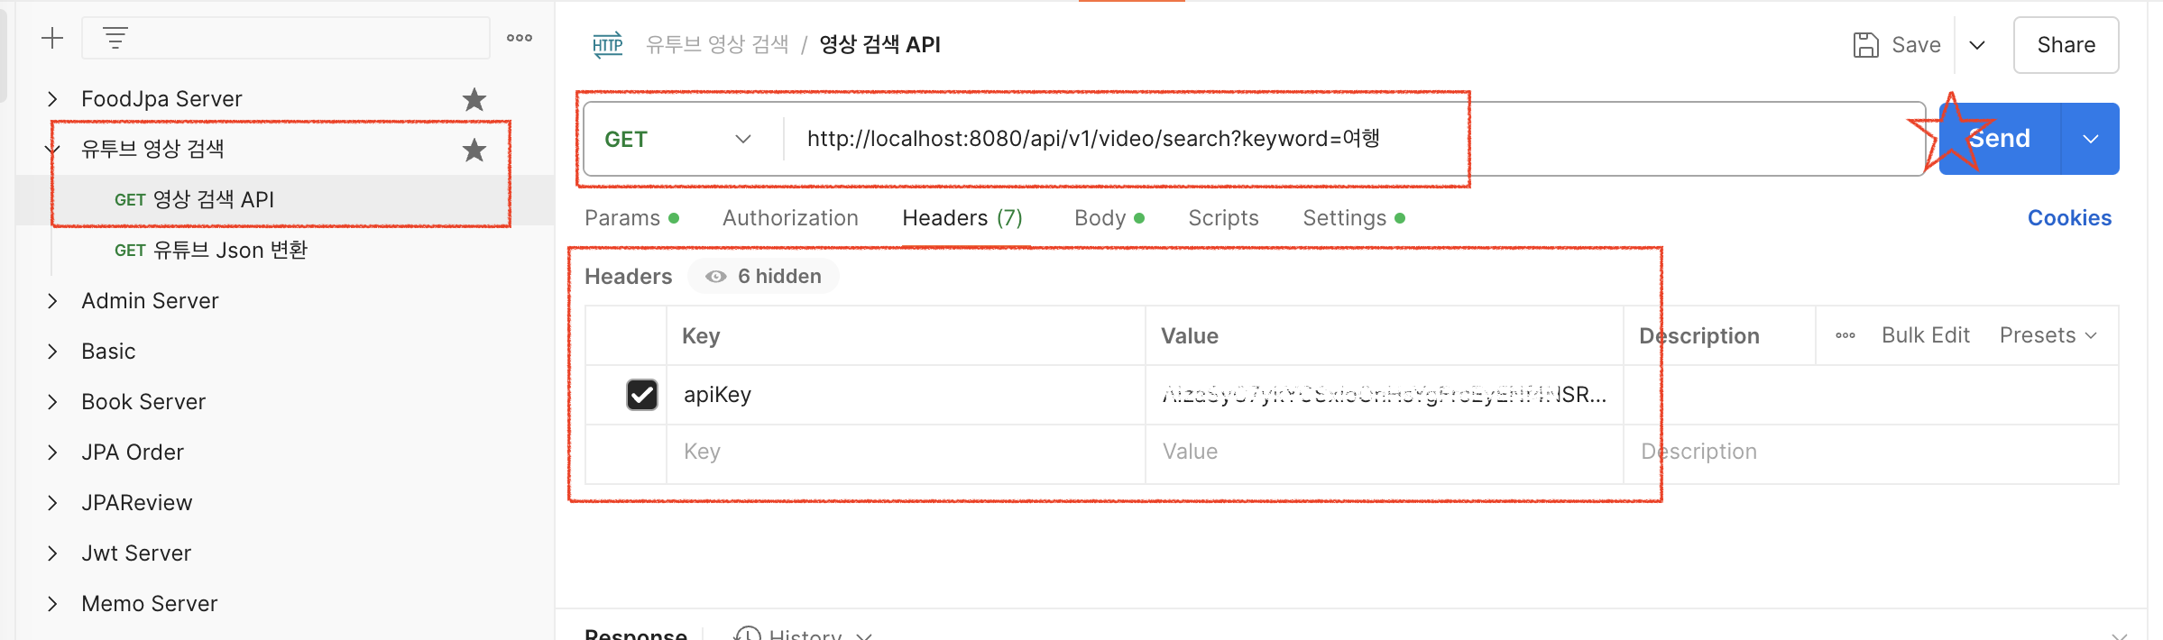Click the Send button
2163x640 pixels.
point(2000,139)
